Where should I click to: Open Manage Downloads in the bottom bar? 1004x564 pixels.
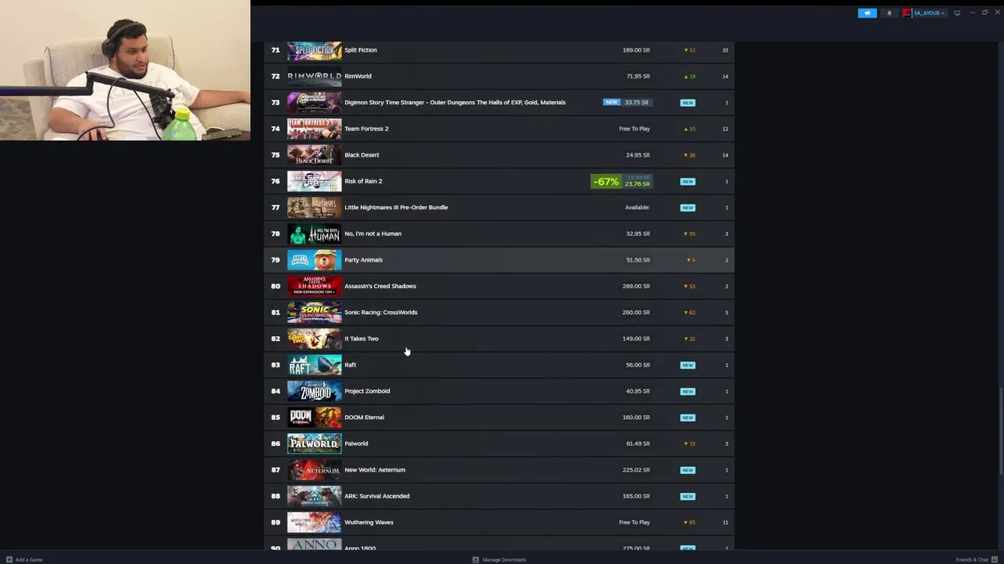(499, 559)
